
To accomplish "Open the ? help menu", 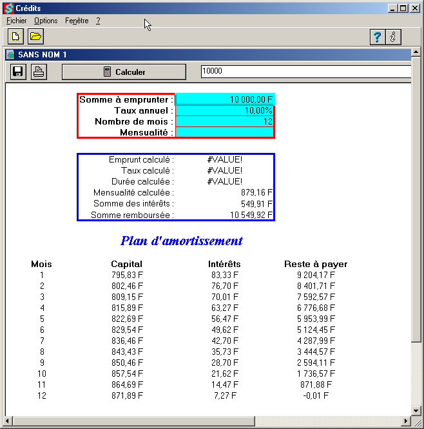I will [98, 21].
